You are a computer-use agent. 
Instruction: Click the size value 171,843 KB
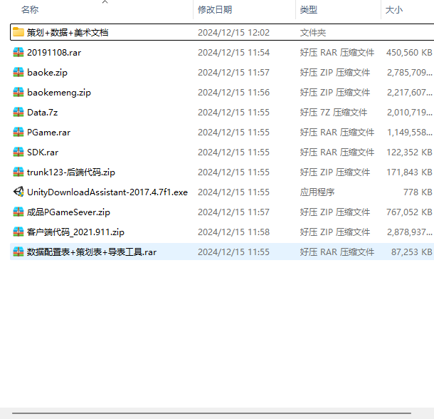tap(409, 172)
